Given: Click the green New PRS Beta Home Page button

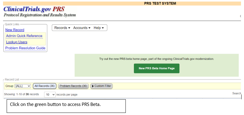Looking at the screenshot, I should 157,68.
